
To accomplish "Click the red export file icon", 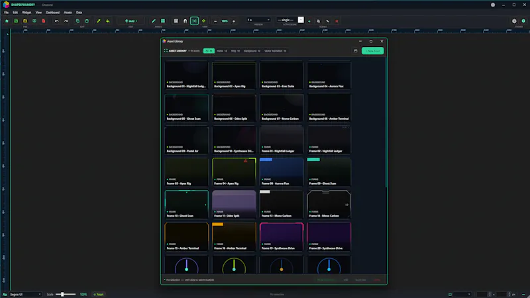I will pyautogui.click(x=44, y=21).
